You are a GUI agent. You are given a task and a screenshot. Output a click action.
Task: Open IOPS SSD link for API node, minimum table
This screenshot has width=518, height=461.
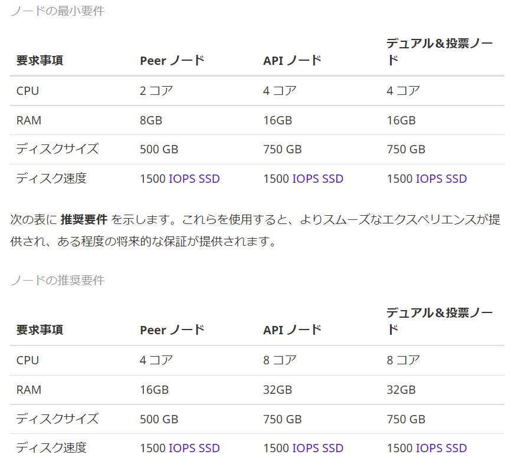point(317,179)
